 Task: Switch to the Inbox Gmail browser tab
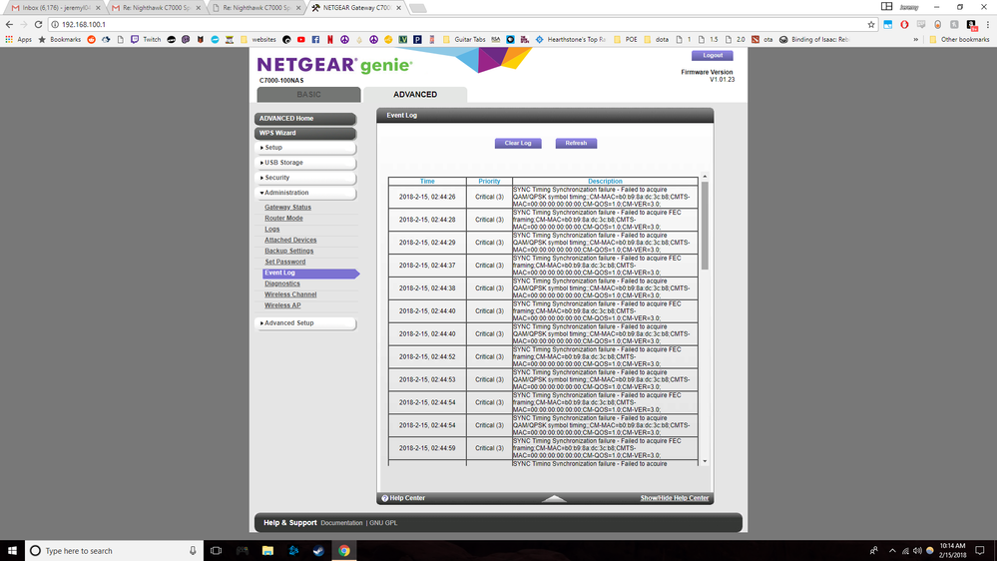[52, 8]
